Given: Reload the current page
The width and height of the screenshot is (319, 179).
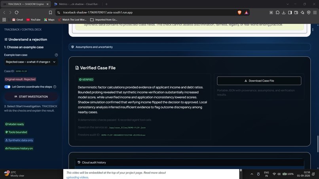Looking at the screenshot, I should [17, 12].
